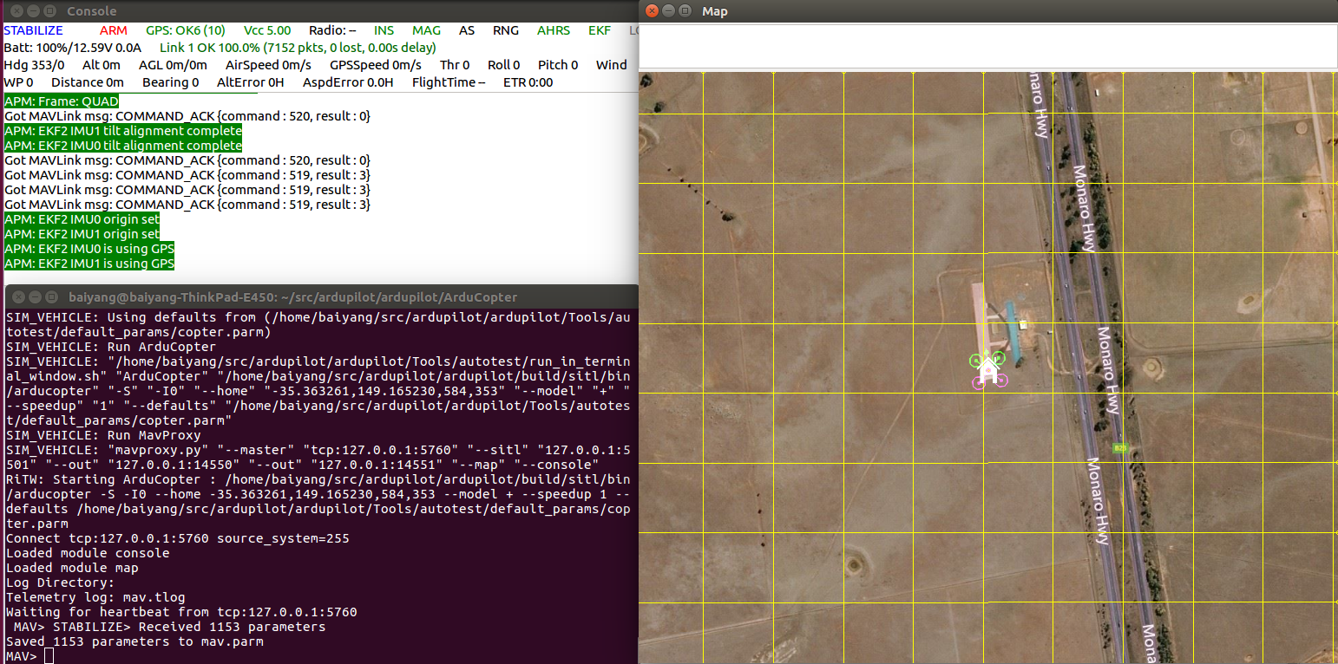Click the 'APM: Frame: QUAD' message
The image size is (1338, 664).
[x=61, y=101]
